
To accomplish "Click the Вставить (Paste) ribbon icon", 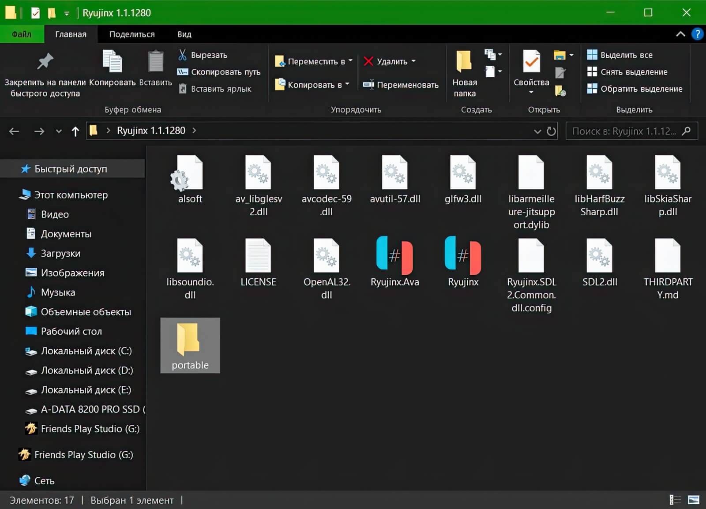I will pos(155,61).
